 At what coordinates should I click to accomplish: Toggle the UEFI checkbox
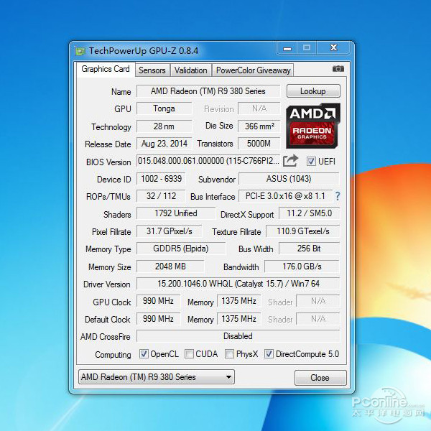click(x=311, y=161)
